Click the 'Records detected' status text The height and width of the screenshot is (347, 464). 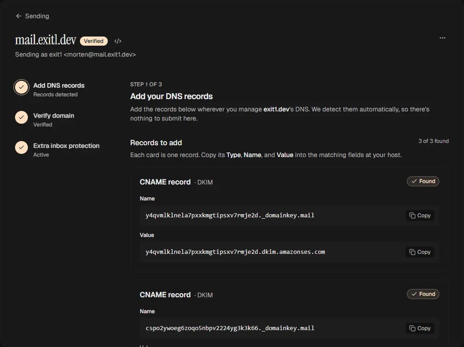point(55,95)
